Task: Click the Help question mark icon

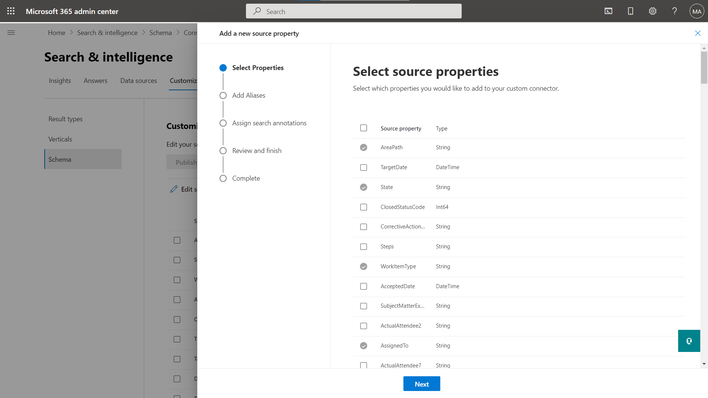Action: coord(675,11)
